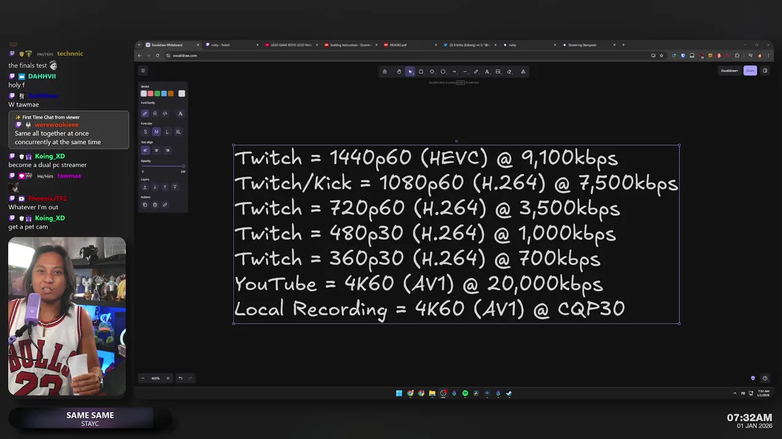Duplicate the selected element

145,205
